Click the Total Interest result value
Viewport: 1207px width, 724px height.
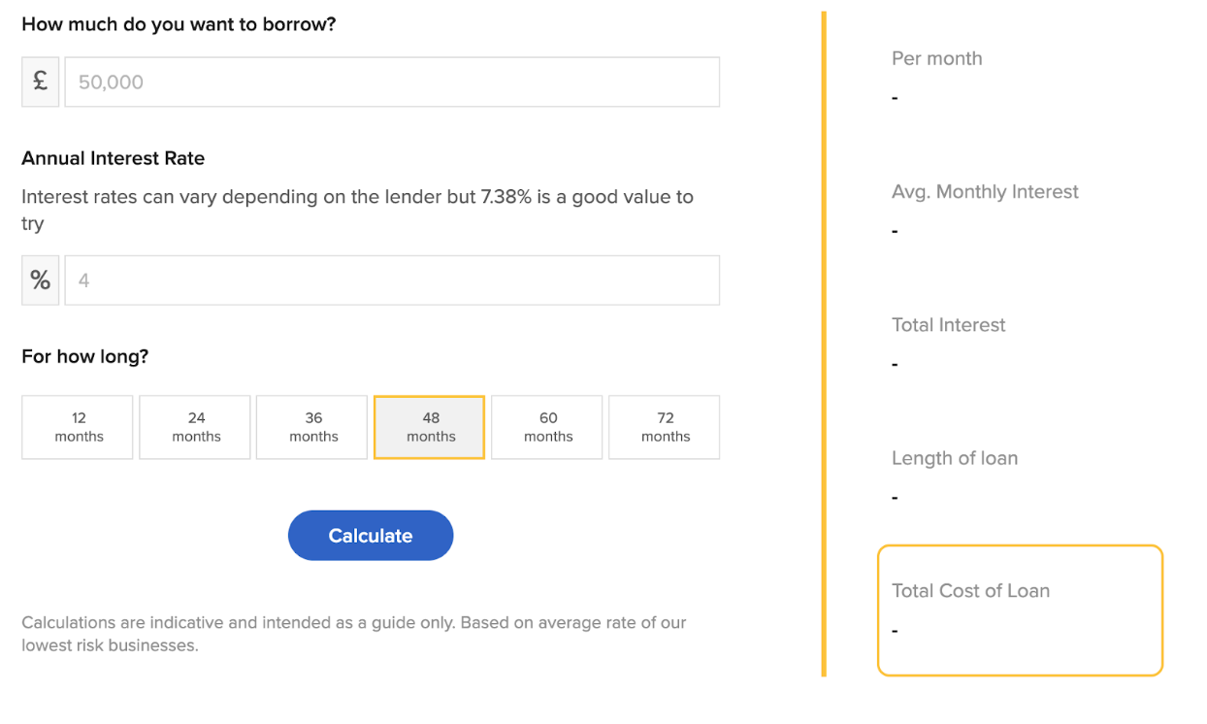pos(895,363)
